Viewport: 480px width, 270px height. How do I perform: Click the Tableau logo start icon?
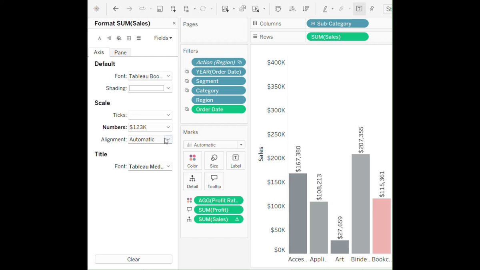(96, 9)
